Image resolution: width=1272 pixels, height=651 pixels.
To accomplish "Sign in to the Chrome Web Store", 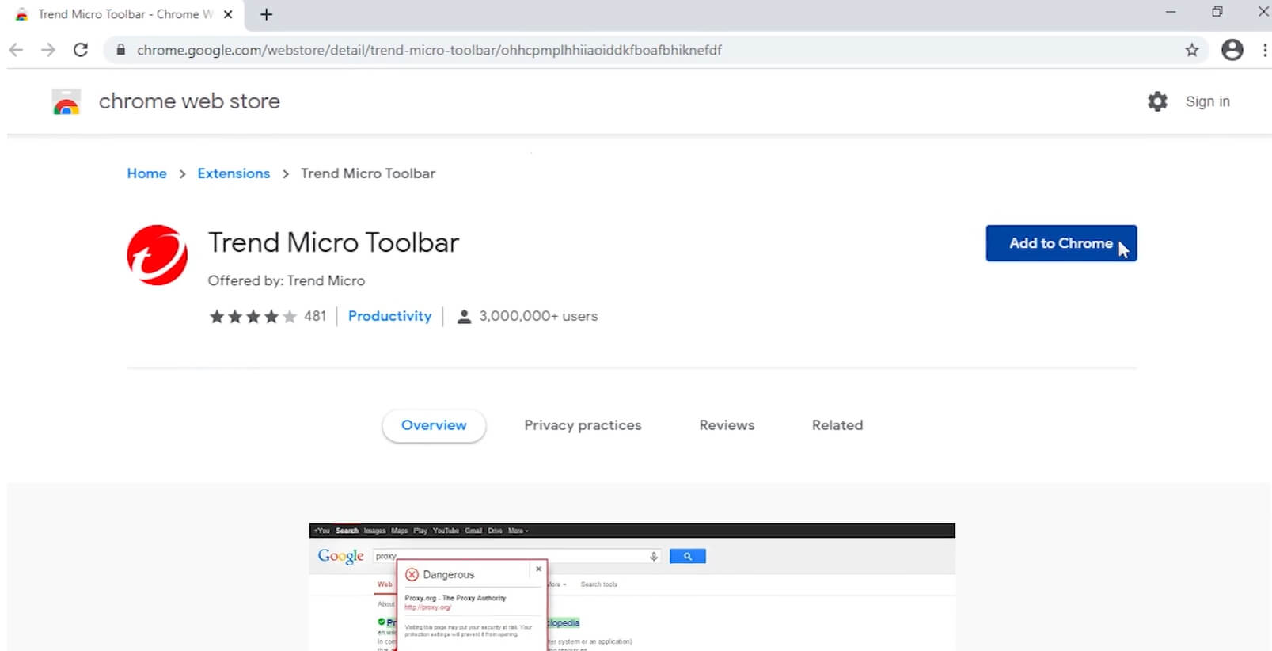I will tap(1207, 101).
